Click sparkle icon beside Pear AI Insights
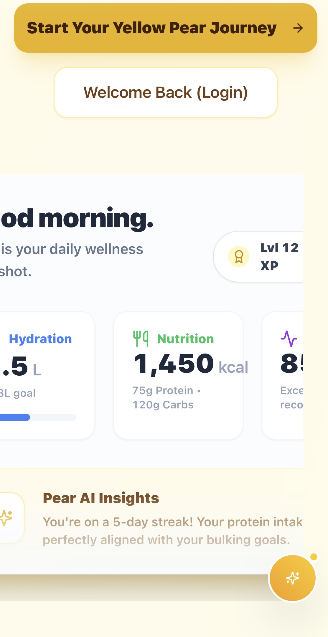 pos(6,518)
